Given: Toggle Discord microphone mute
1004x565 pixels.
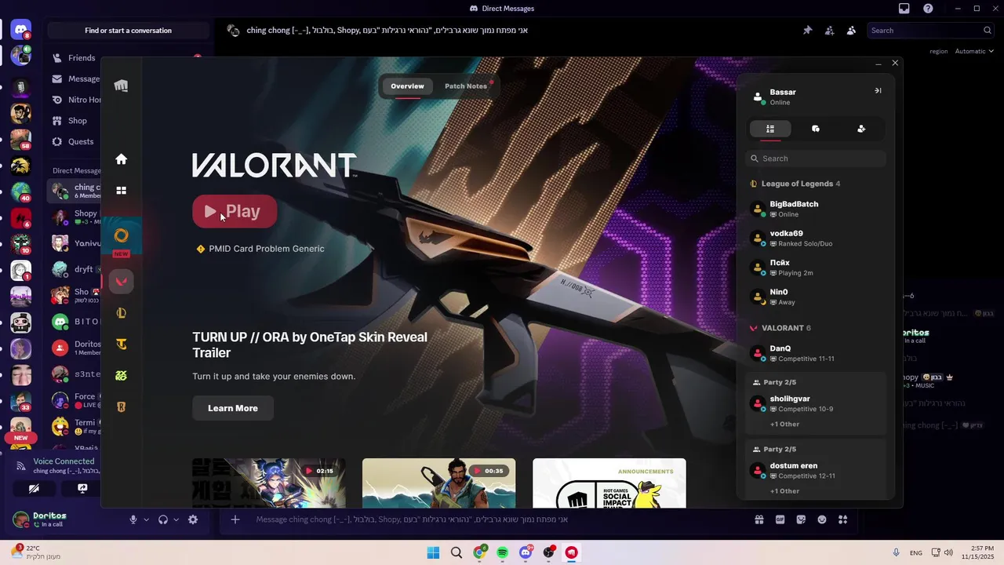Looking at the screenshot, I should pos(133,519).
